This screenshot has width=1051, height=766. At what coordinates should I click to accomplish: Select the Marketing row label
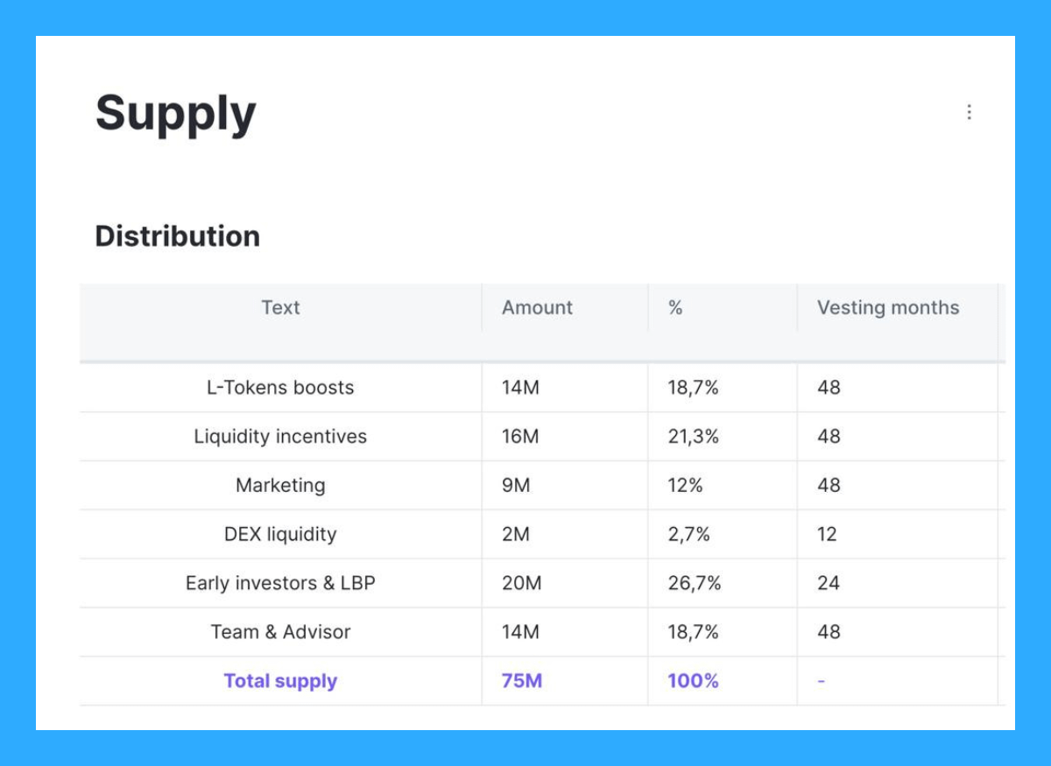(x=280, y=486)
